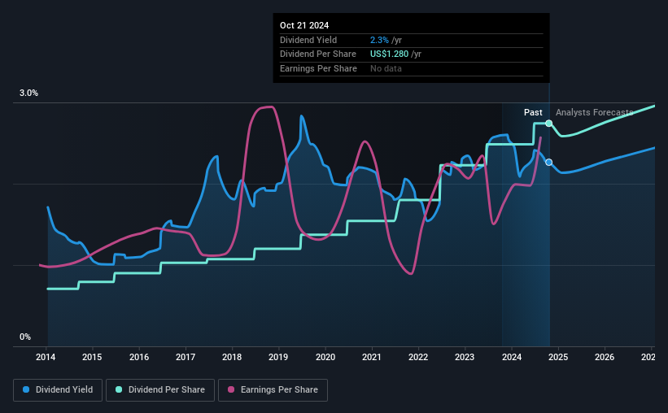Click 'Earnings Per Share' row label in tooltip
The width and height of the screenshot is (668, 413).
point(318,68)
